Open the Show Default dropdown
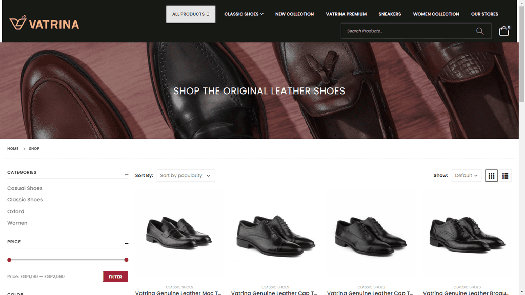 click(x=467, y=175)
